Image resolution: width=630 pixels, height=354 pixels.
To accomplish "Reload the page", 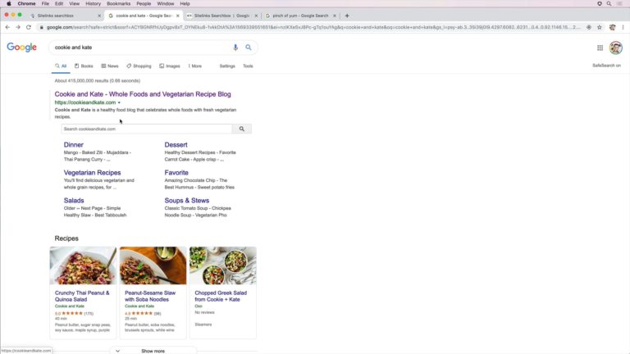I will (29, 27).
